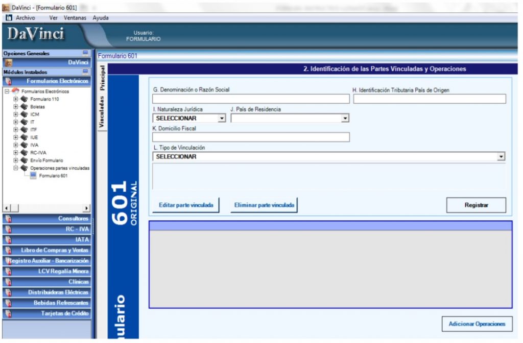Click the LCV Regalía Minera module icon
The image size is (523, 343).
pos(8,271)
